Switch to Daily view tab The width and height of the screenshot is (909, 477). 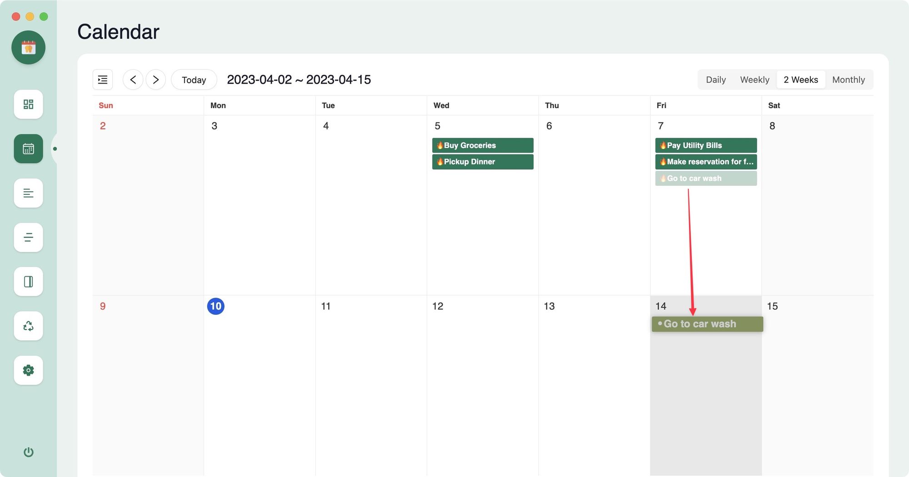pos(715,79)
